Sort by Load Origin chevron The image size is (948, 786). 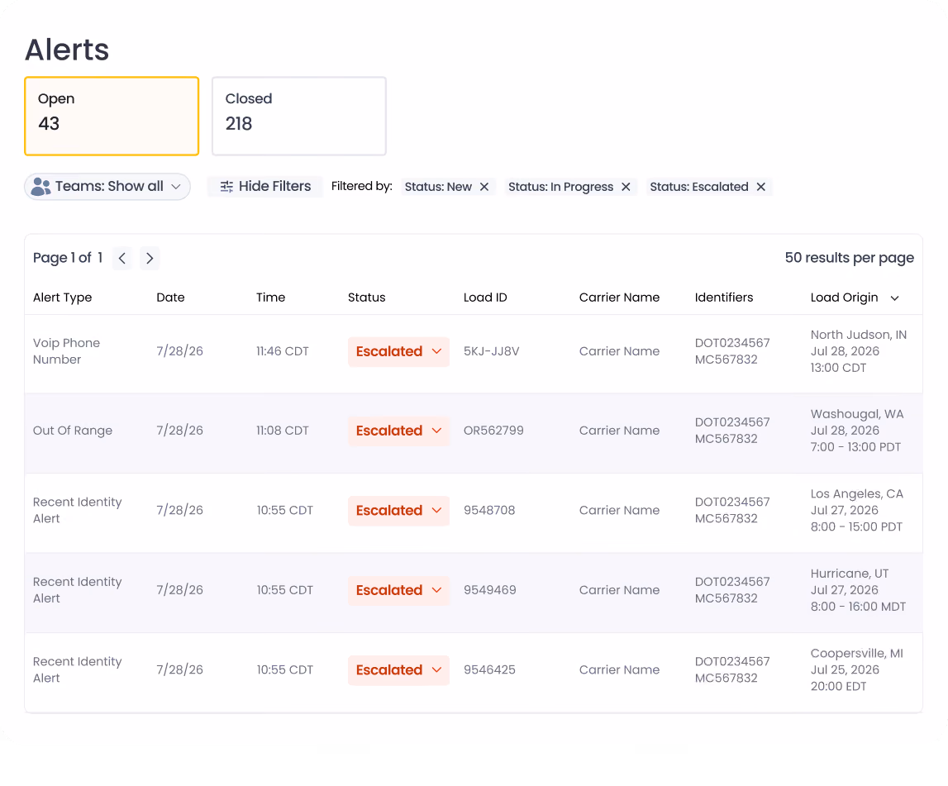(895, 298)
